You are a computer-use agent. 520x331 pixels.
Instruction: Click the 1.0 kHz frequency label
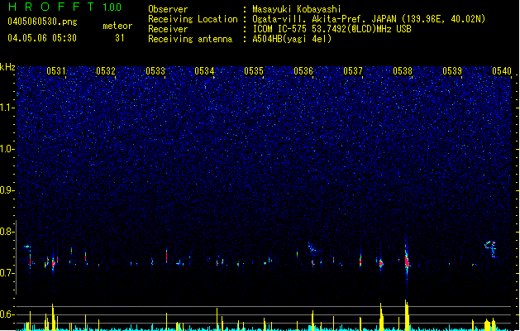pyautogui.click(x=7, y=149)
